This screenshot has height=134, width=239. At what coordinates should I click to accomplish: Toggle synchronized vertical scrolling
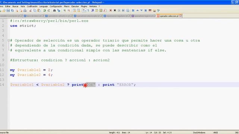tap(74, 10)
